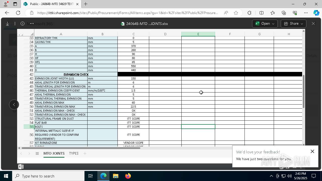This screenshot has height=181, width=322.
Task: Open File Explorer from the taskbar
Action: [x=115, y=176]
